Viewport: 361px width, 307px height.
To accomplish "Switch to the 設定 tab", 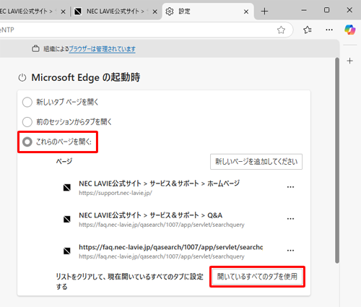I will pos(208,12).
